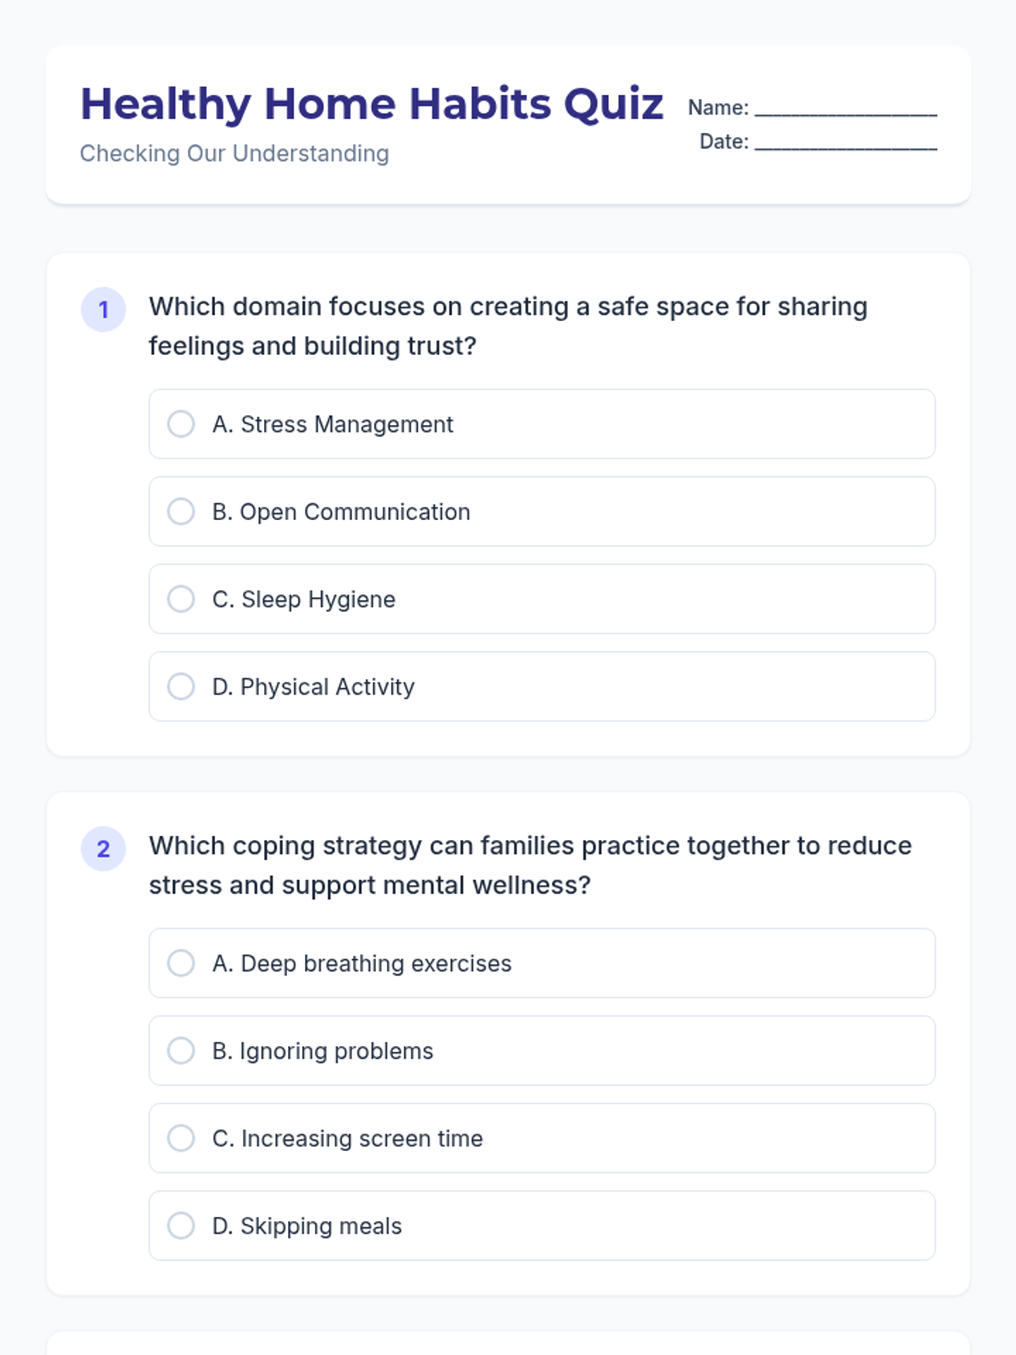The width and height of the screenshot is (1016, 1355).
Task: Select radio button for Stress Management
Action: pyautogui.click(x=180, y=424)
